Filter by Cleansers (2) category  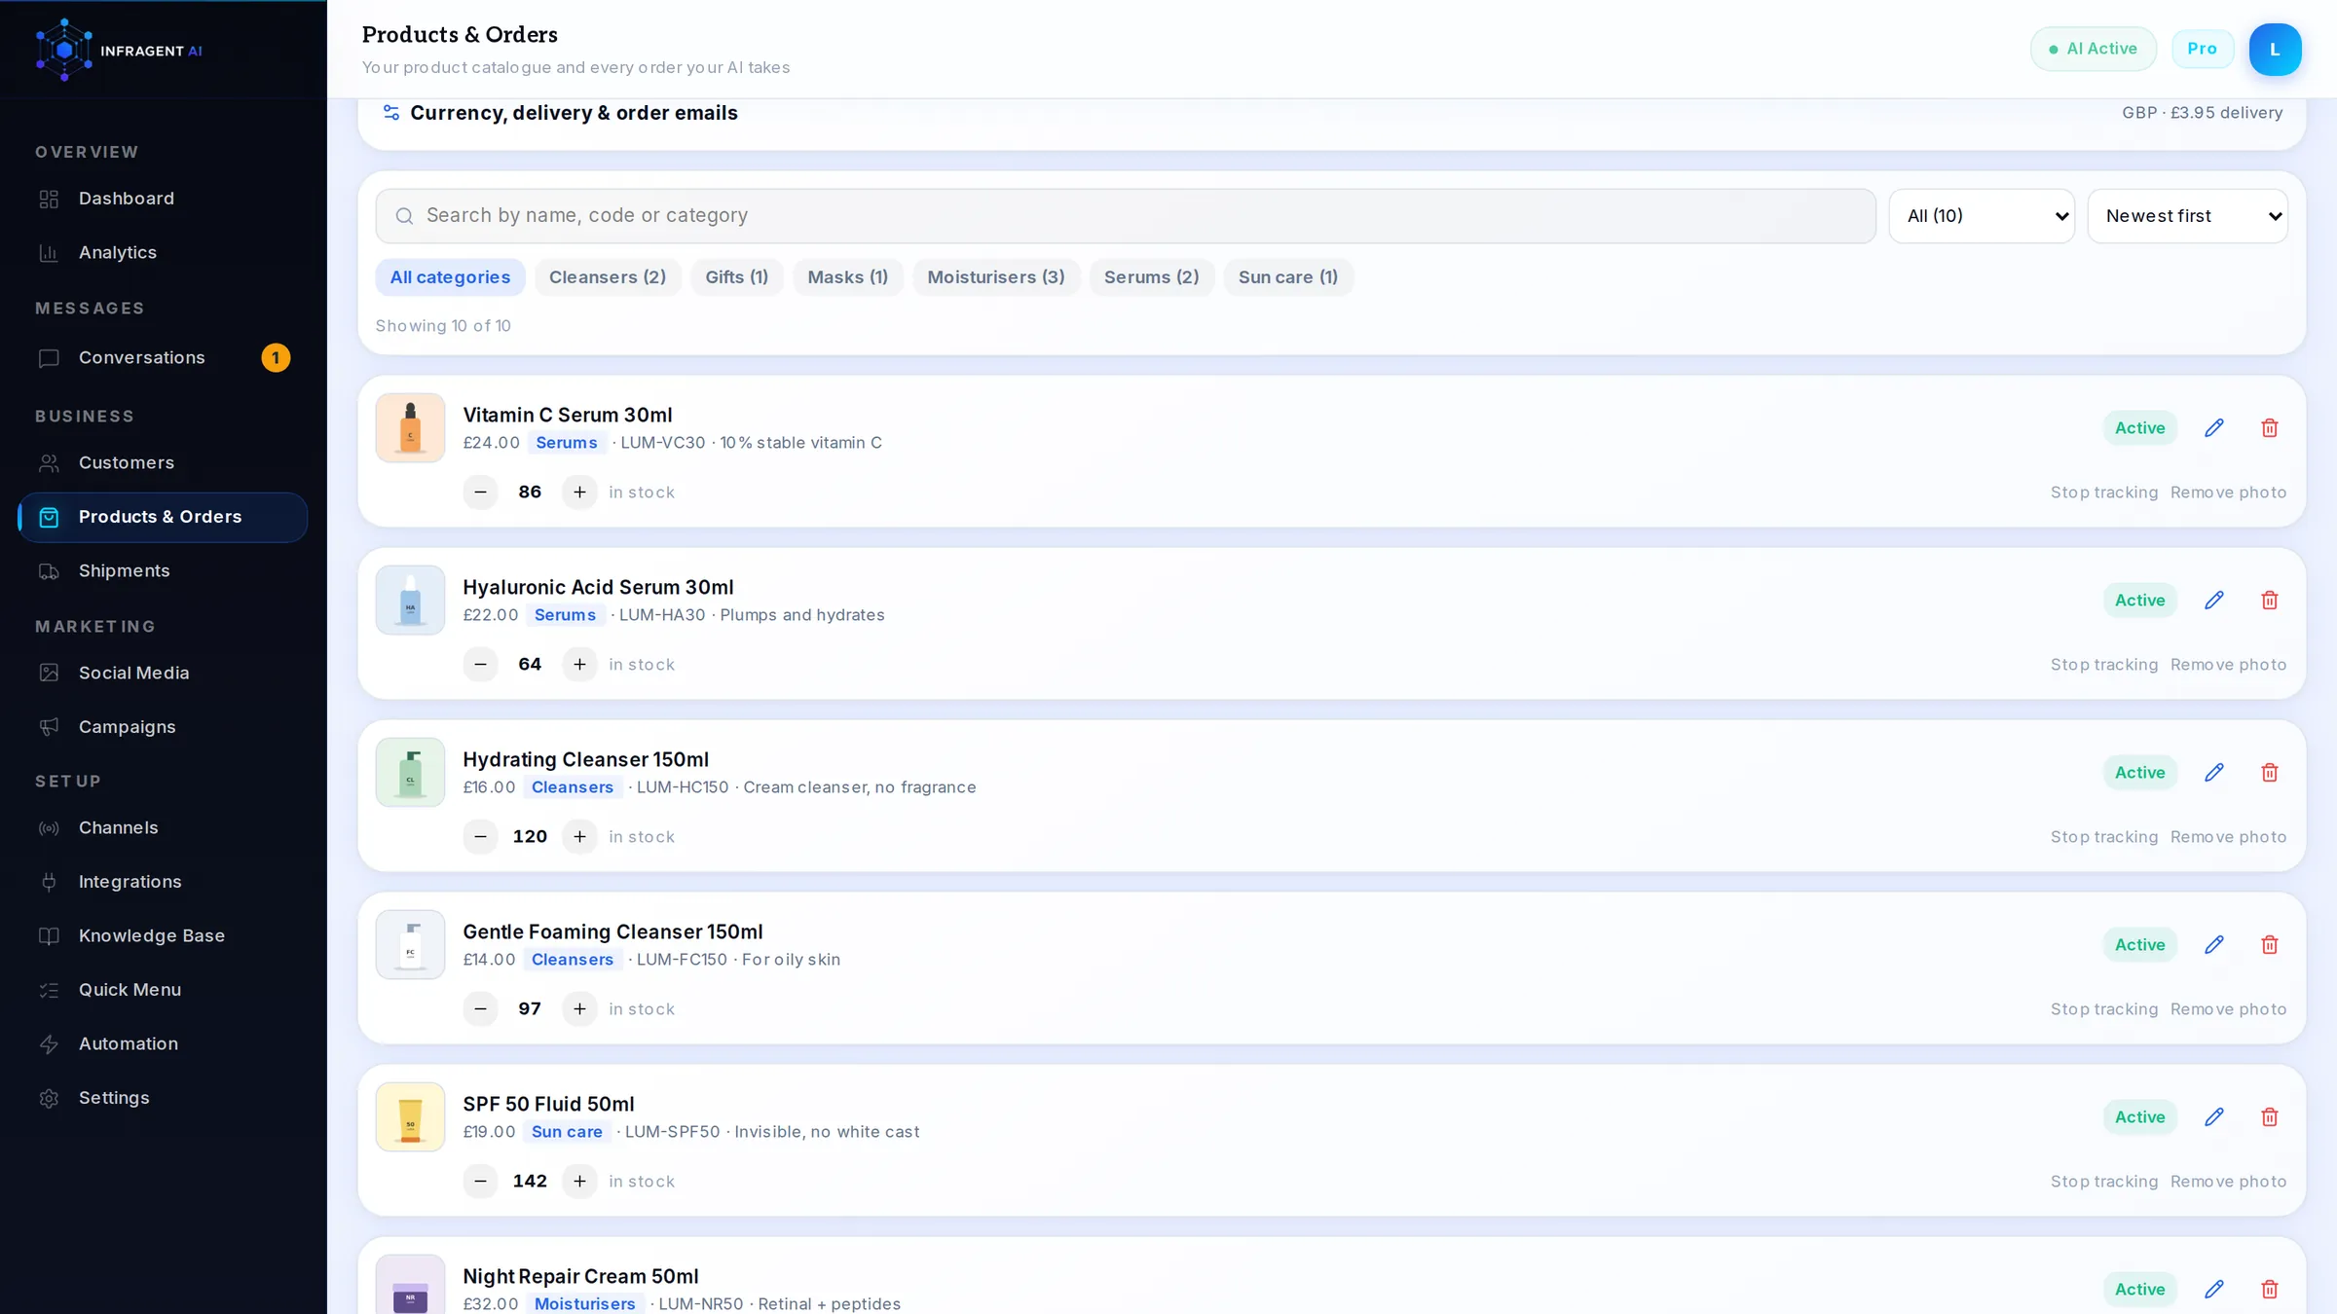click(608, 277)
